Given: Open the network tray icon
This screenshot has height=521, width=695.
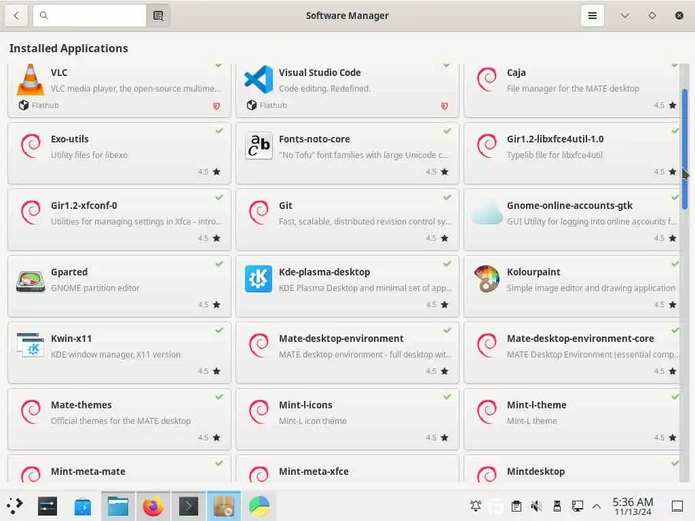Looking at the screenshot, I should pos(577,506).
